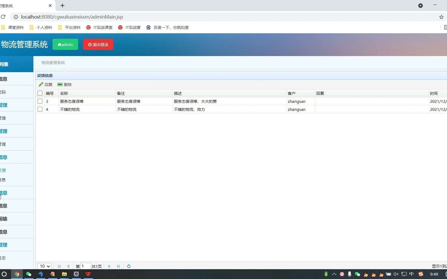Go to the last page of feedback

pos(118,266)
